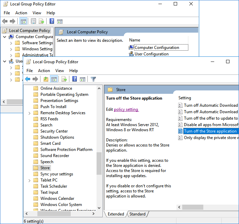Select User Configuration in the Name list

point(151,54)
